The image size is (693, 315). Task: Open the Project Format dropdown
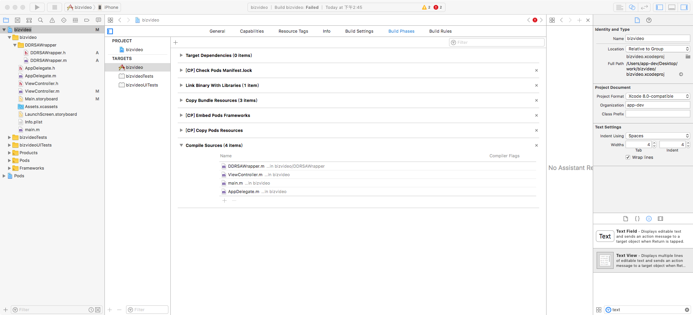coord(658,96)
